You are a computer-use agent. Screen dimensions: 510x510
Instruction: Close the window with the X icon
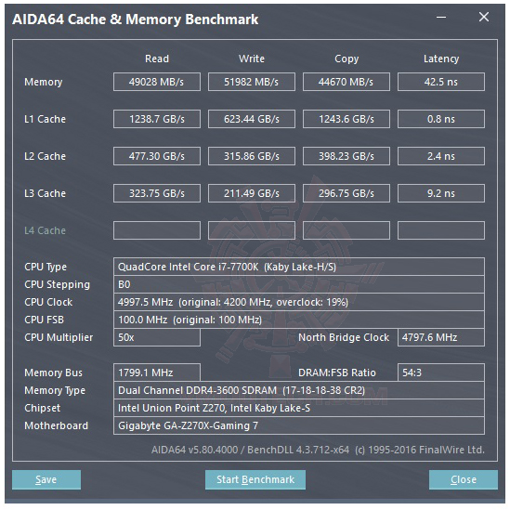[484, 17]
